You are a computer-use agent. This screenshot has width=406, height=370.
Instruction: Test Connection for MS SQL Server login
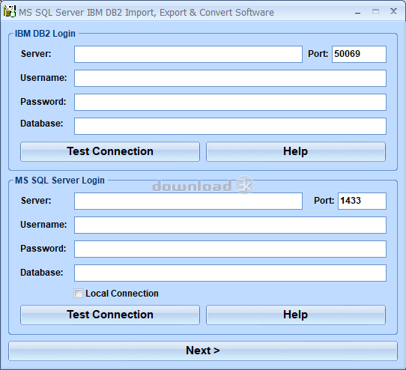tap(110, 315)
